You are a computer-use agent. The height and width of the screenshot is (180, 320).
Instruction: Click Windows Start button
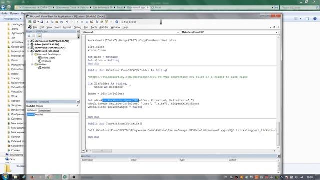[5, 176]
